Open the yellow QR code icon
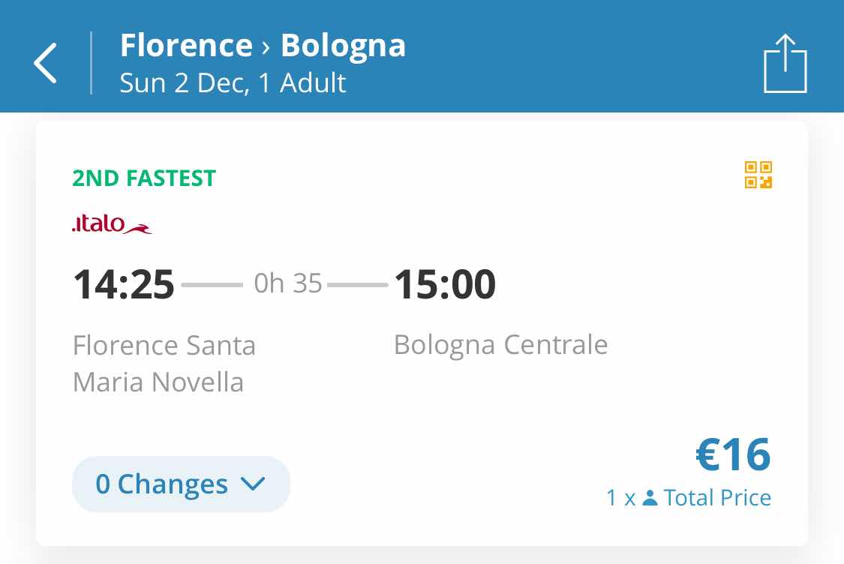This screenshot has height=564, width=844. (x=758, y=175)
